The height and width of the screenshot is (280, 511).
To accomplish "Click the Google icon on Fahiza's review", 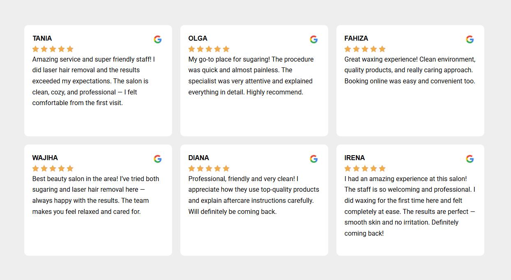I will [470, 39].
